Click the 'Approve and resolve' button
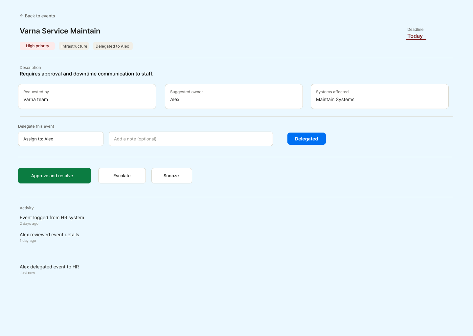Viewport: 473px width, 336px height. tap(55, 176)
